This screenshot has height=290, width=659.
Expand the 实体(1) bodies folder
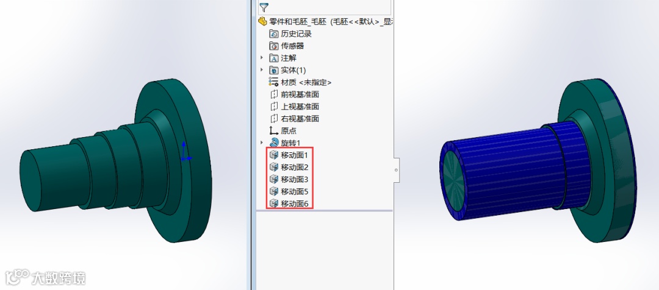262,69
